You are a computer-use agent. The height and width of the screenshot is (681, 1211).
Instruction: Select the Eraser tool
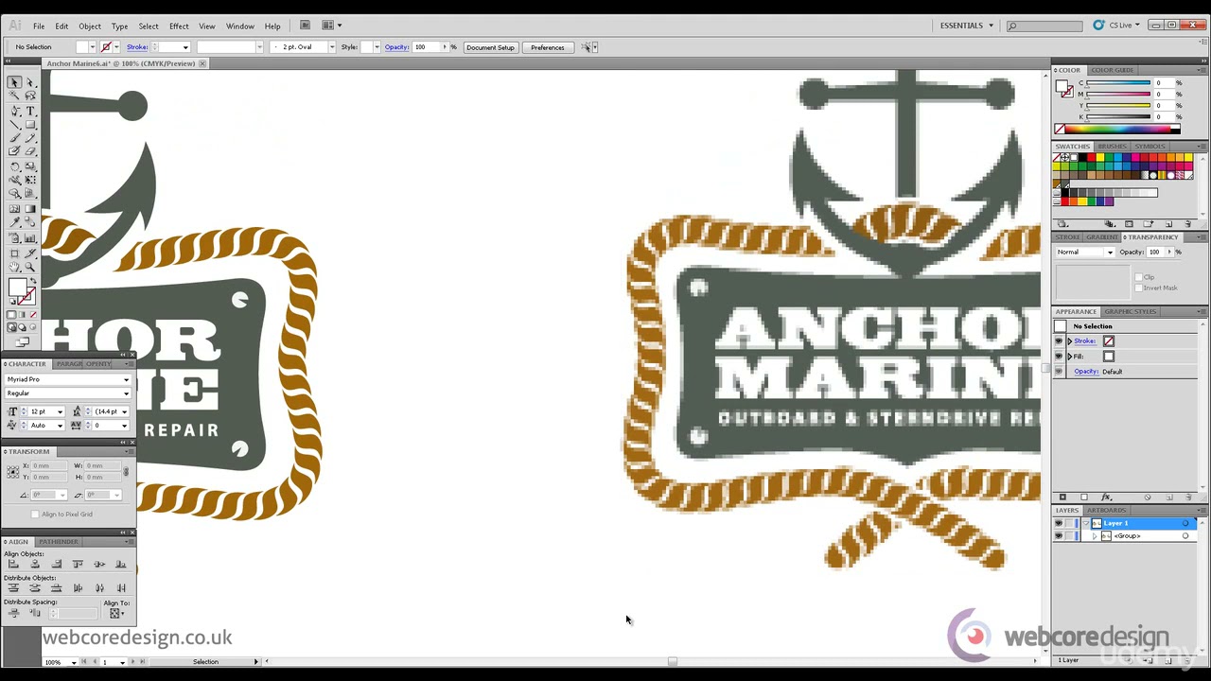pyautogui.click(x=30, y=151)
